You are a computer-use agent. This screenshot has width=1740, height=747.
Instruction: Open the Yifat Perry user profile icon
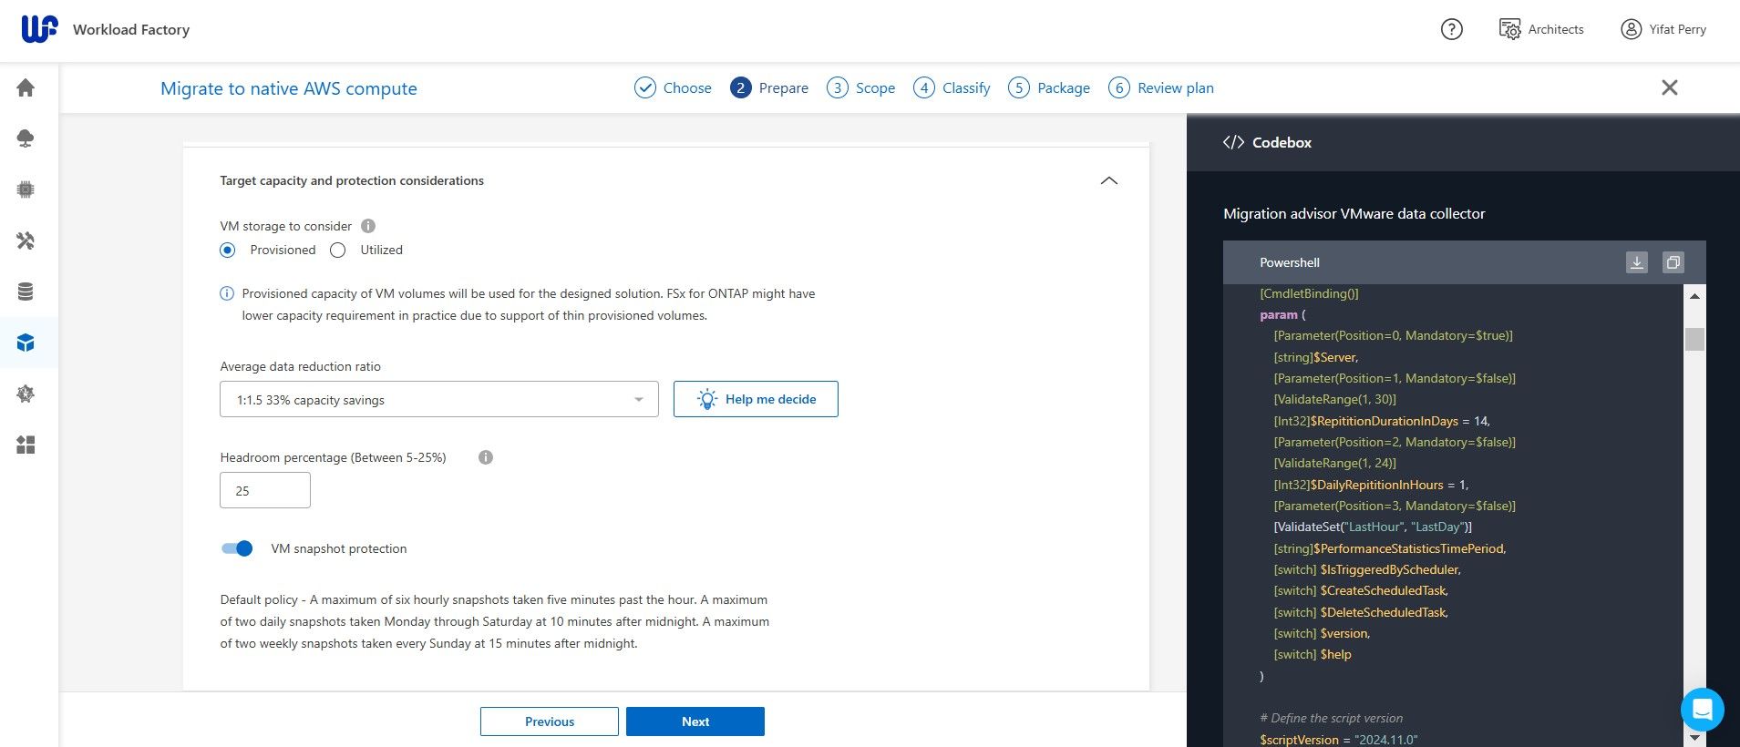click(1631, 29)
